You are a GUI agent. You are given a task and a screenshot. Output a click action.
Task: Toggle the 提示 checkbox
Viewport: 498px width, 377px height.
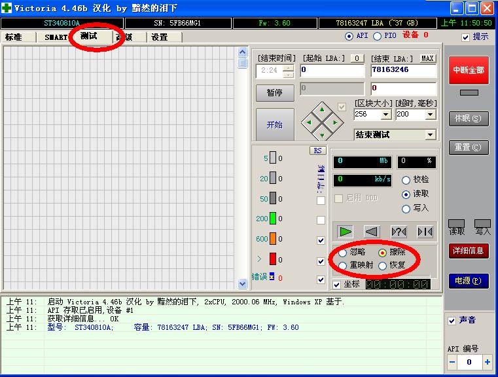tap(465, 37)
